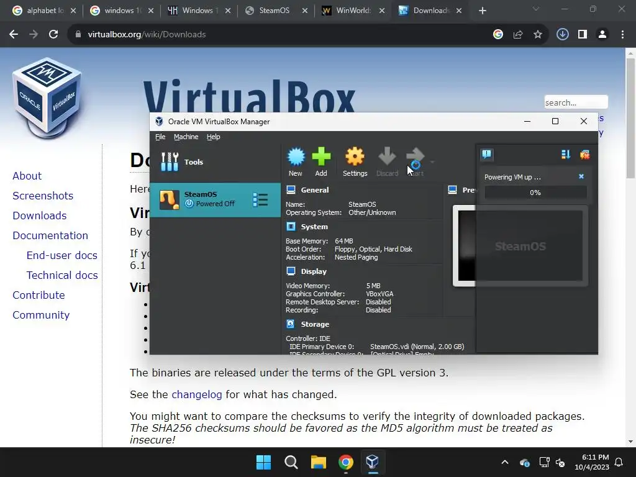Viewport: 636px width, 477px height.
Task: Open the Machine menu
Action: [x=186, y=137]
